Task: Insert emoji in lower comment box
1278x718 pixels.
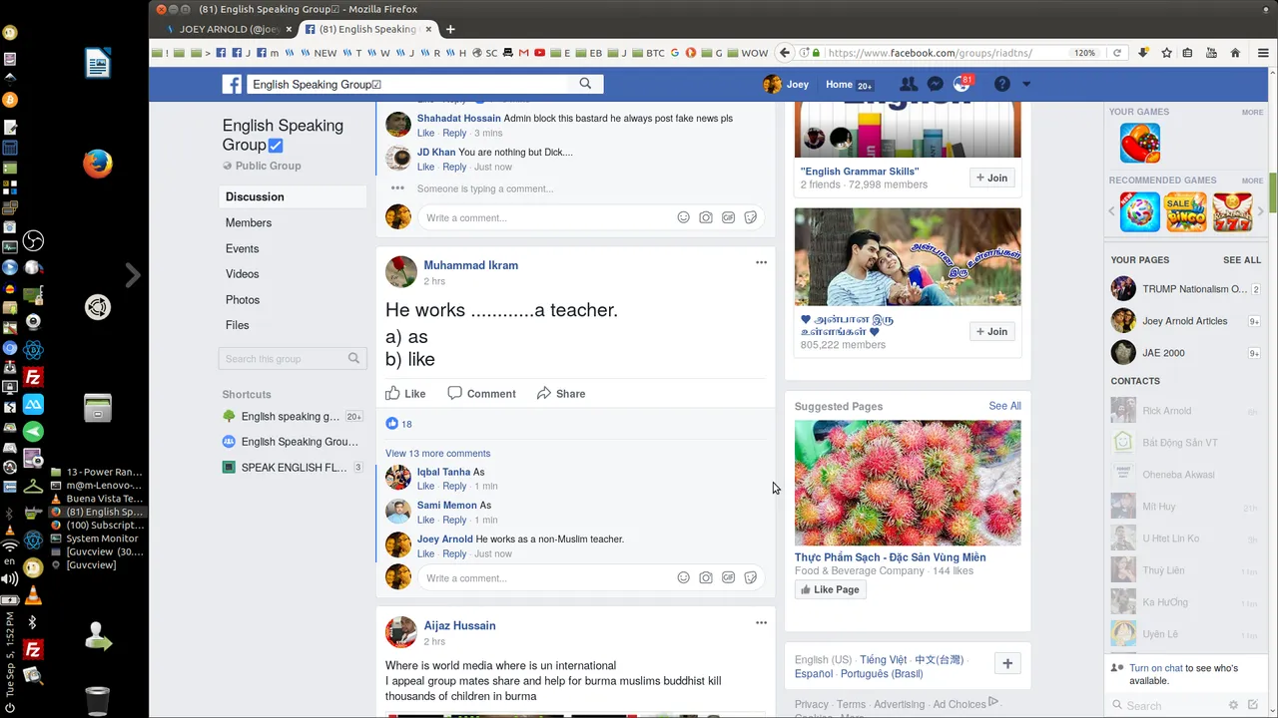Action: coord(683,577)
